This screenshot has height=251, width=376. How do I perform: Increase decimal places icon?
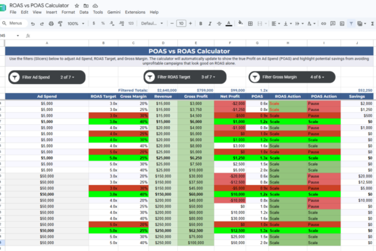[x=122, y=23]
